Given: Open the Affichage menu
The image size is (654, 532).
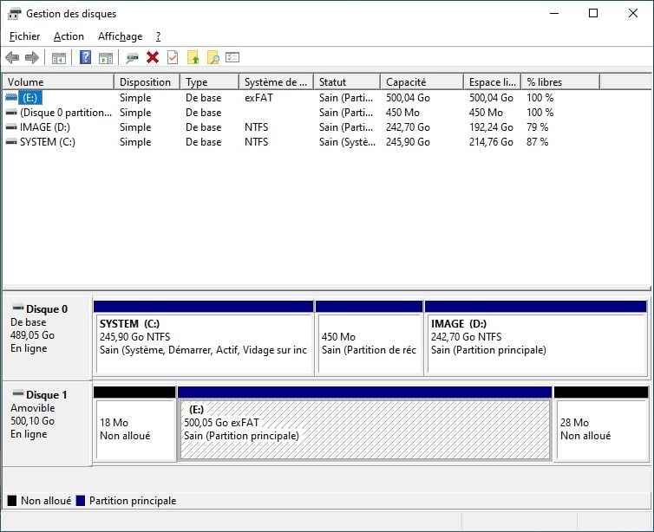Looking at the screenshot, I should point(120,36).
